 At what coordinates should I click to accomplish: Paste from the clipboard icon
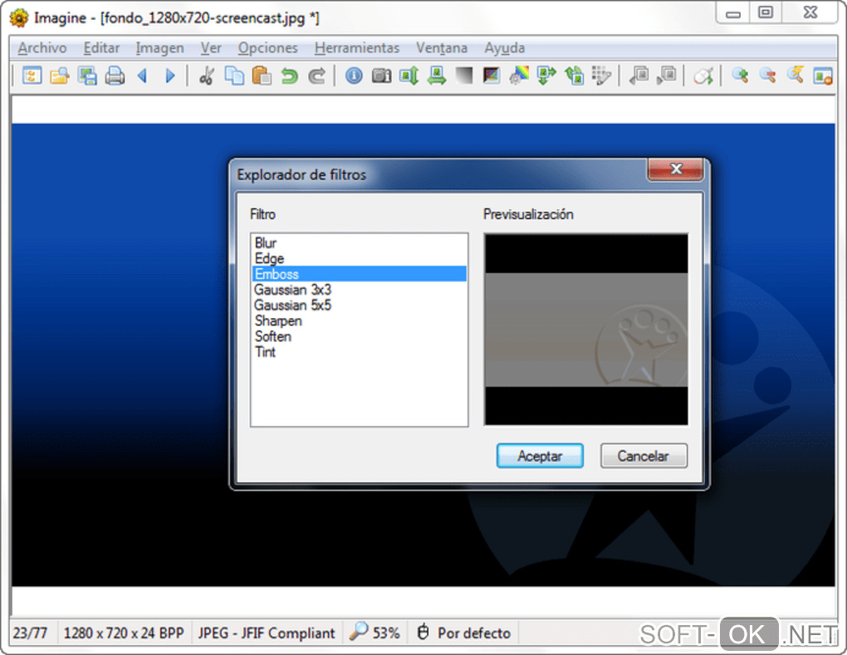(262, 76)
